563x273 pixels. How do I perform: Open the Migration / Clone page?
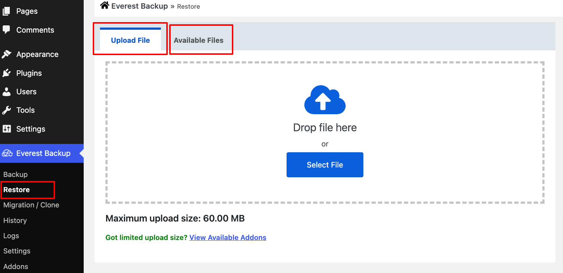click(x=31, y=205)
